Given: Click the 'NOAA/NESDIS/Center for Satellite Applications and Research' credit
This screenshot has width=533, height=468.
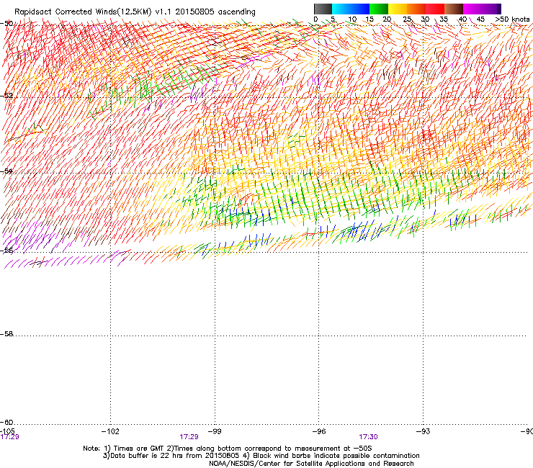Looking at the screenshot, I should pyautogui.click(x=311, y=464).
